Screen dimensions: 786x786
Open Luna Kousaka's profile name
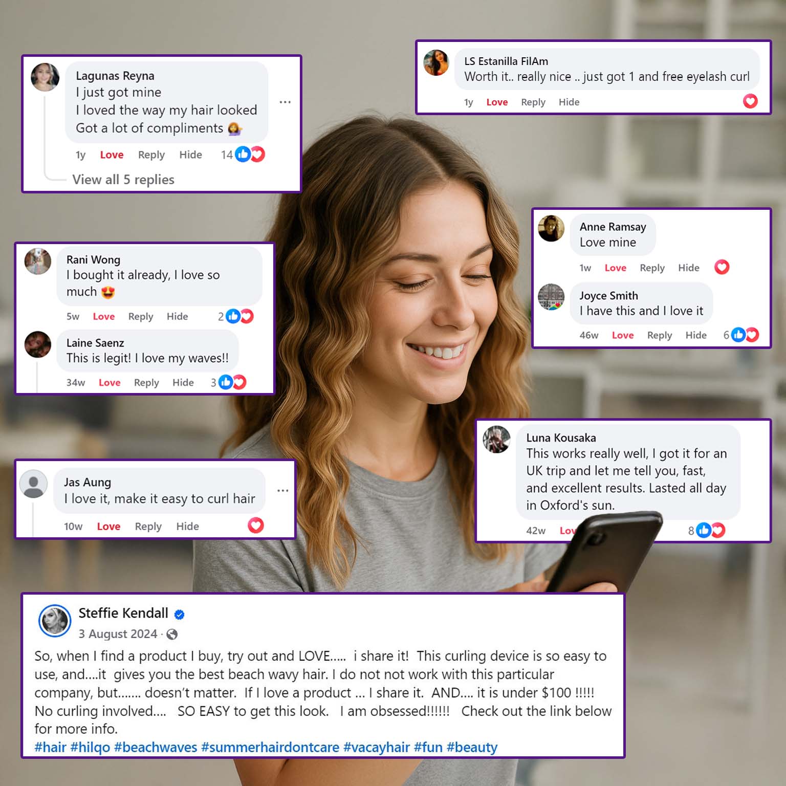coord(561,438)
